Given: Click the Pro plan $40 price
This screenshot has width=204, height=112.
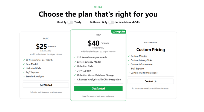Looking at the screenshot, I should click(94, 43).
